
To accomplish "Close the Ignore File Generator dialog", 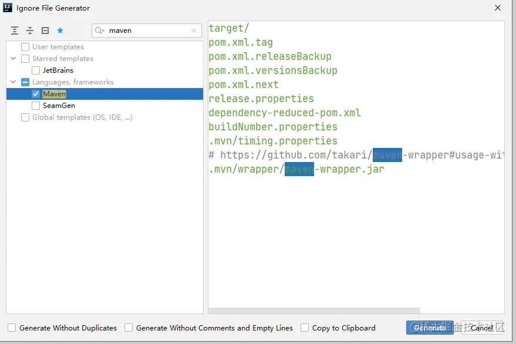I will click(x=498, y=8).
